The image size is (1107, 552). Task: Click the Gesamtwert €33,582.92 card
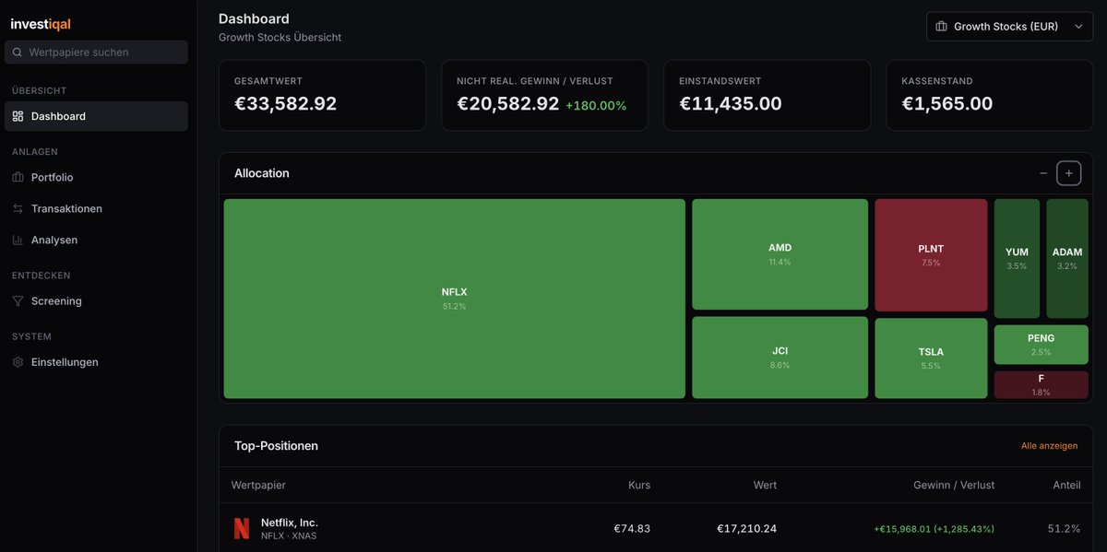click(x=322, y=96)
